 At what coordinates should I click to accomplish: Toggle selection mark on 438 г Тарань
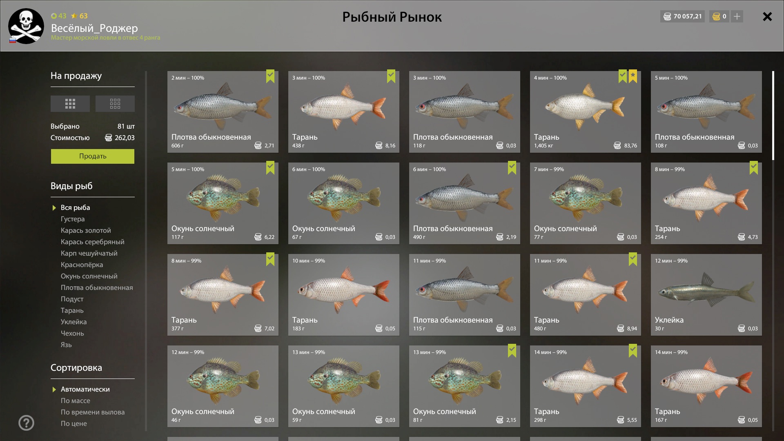pos(391,76)
